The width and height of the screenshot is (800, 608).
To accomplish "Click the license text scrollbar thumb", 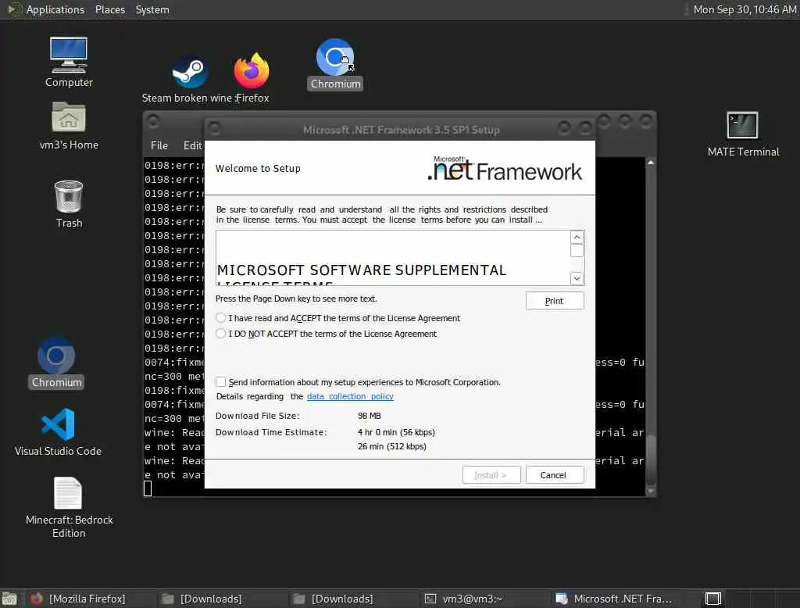I will click(x=577, y=250).
